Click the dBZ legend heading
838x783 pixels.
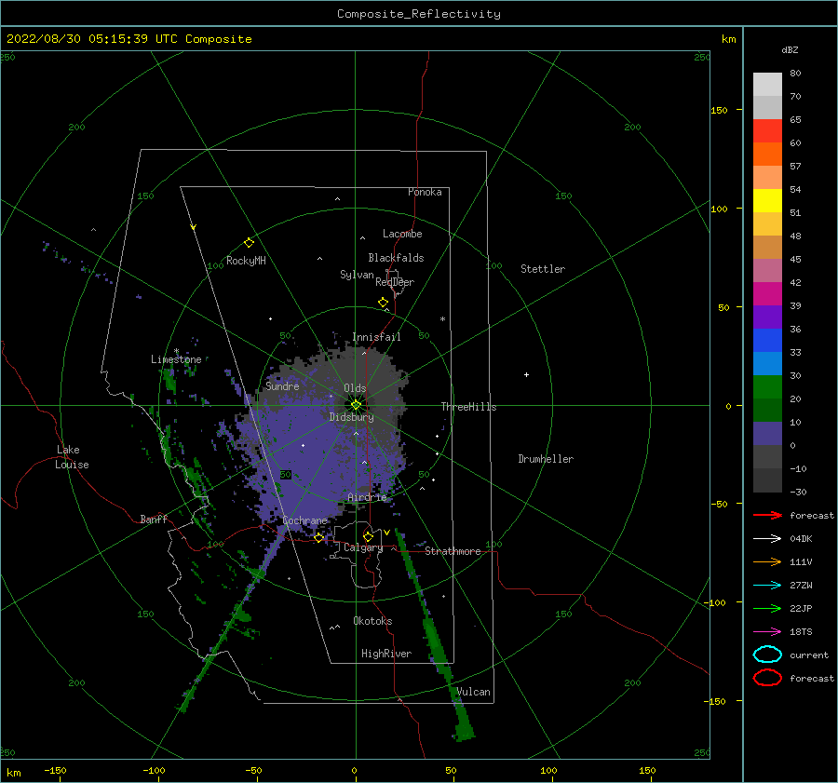tap(790, 50)
